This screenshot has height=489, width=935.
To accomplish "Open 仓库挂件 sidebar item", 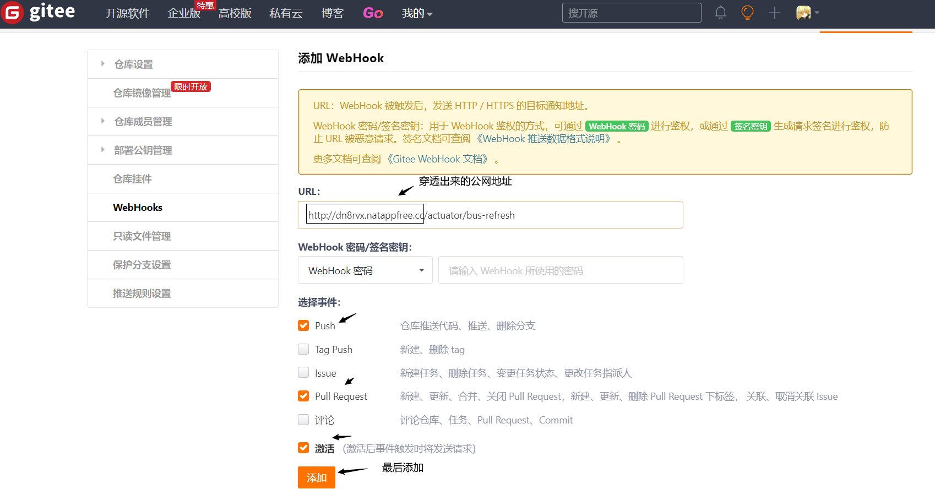I will coord(183,179).
